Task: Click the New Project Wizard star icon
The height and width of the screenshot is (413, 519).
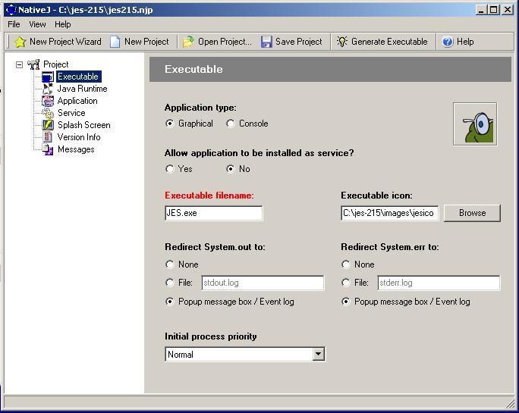Action: (20, 42)
